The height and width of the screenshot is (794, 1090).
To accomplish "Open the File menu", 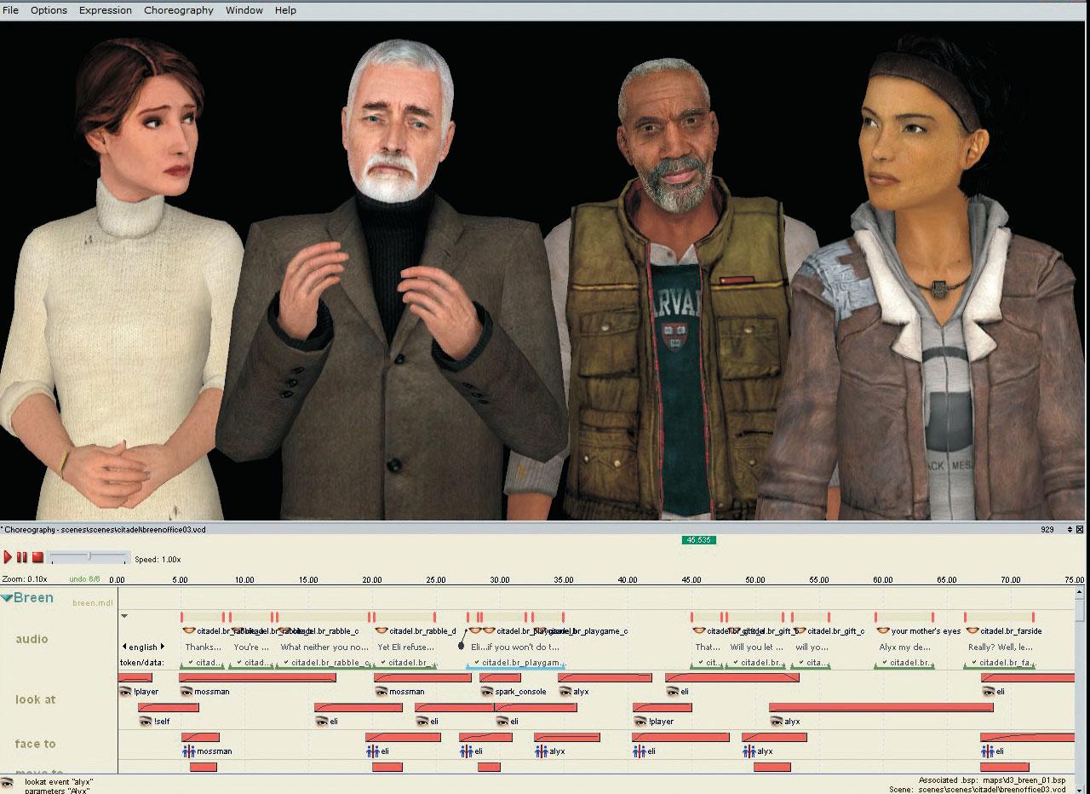I will 10,10.
